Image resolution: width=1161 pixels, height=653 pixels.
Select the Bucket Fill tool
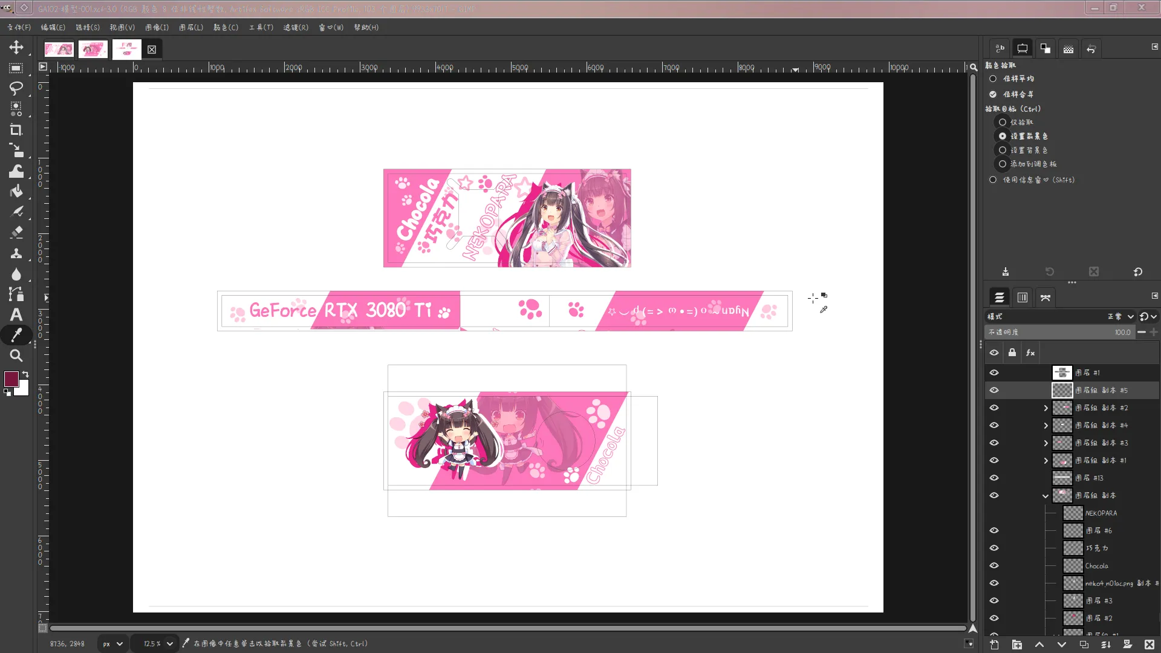16,192
